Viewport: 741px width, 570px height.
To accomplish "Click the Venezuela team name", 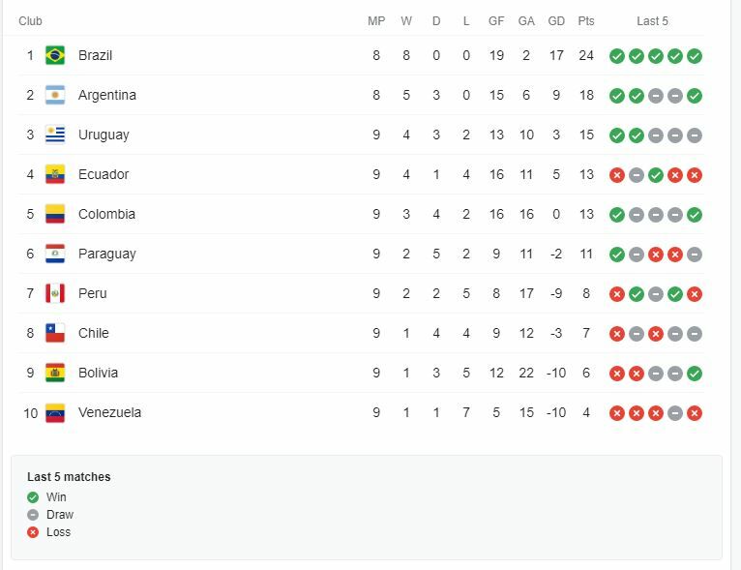I will click(109, 412).
